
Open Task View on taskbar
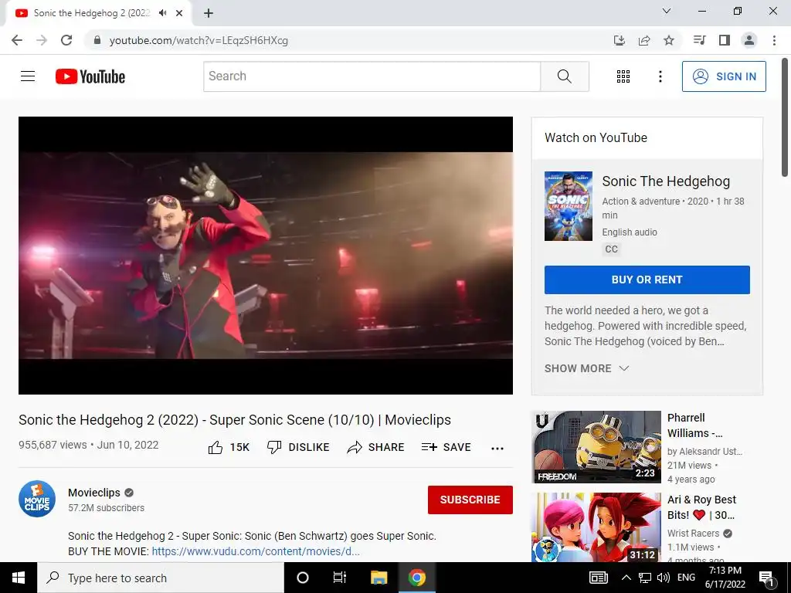[x=340, y=578]
